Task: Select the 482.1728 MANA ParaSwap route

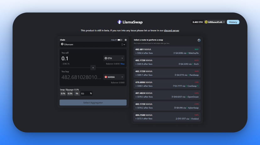Action: (167, 73)
